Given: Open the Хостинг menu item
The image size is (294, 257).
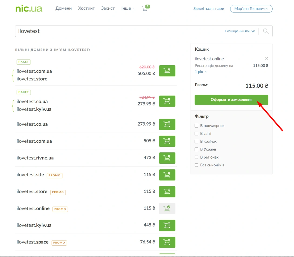Looking at the screenshot, I should (x=86, y=8).
